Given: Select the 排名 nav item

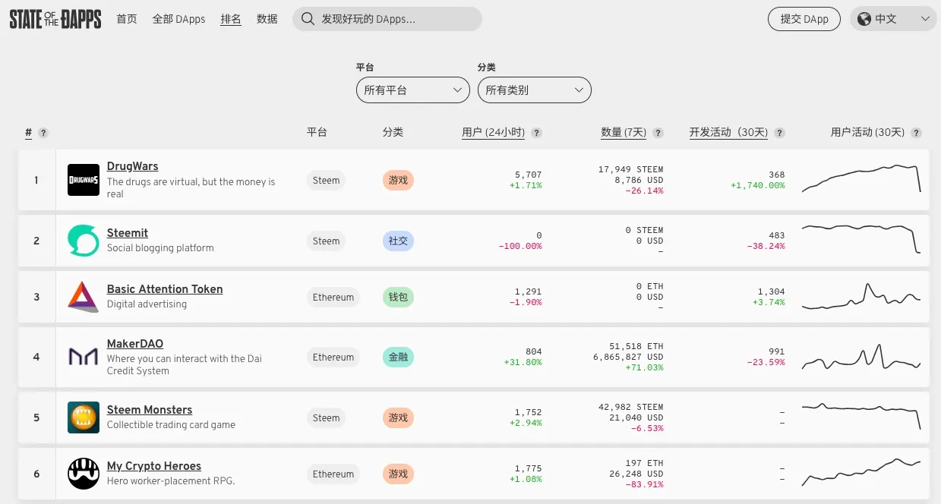Looking at the screenshot, I should (x=231, y=19).
